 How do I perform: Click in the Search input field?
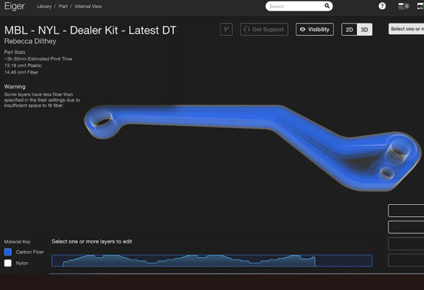pos(294,6)
